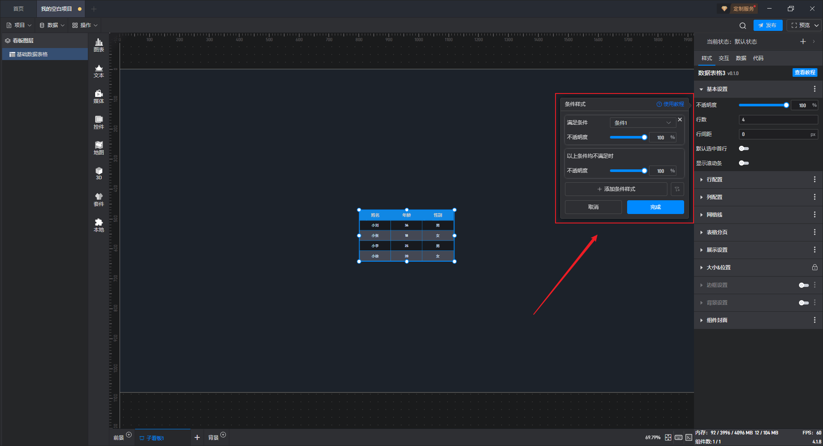
Task: Enable the 背景设置 switch
Action: pos(804,303)
